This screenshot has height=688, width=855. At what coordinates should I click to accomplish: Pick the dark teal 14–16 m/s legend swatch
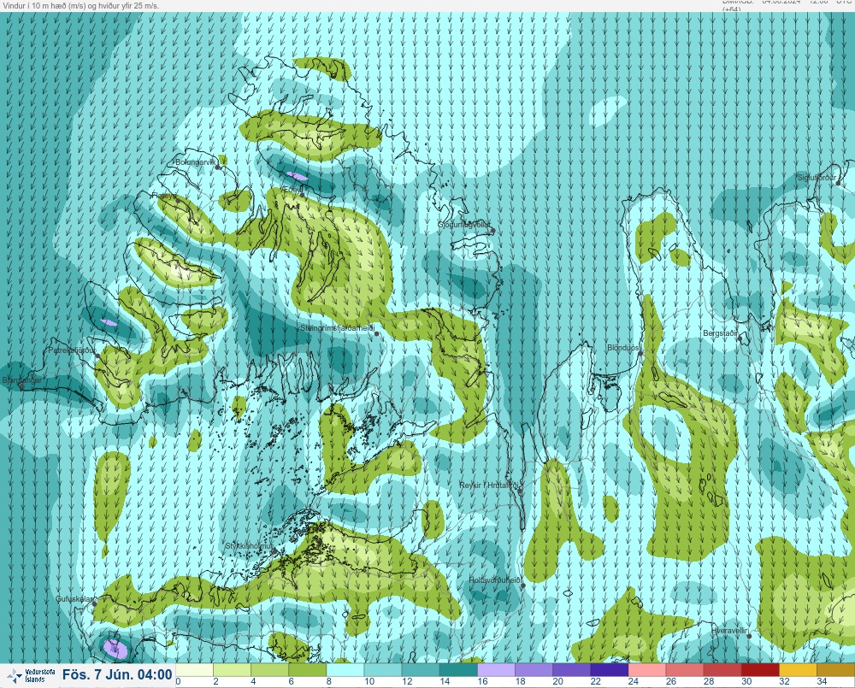point(458,669)
